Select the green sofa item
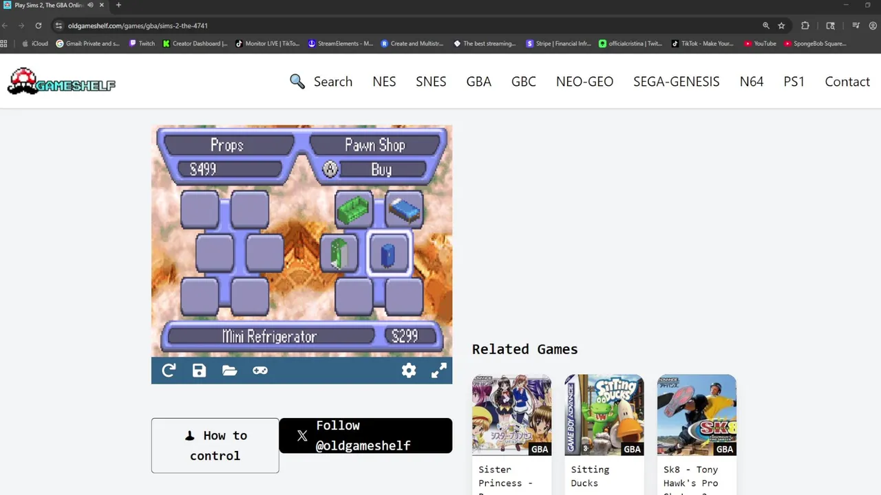The height and width of the screenshot is (495, 881). pyautogui.click(x=354, y=209)
